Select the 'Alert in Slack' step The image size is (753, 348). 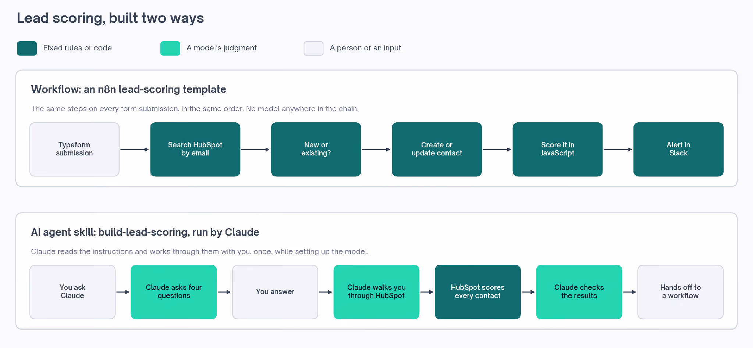click(678, 149)
